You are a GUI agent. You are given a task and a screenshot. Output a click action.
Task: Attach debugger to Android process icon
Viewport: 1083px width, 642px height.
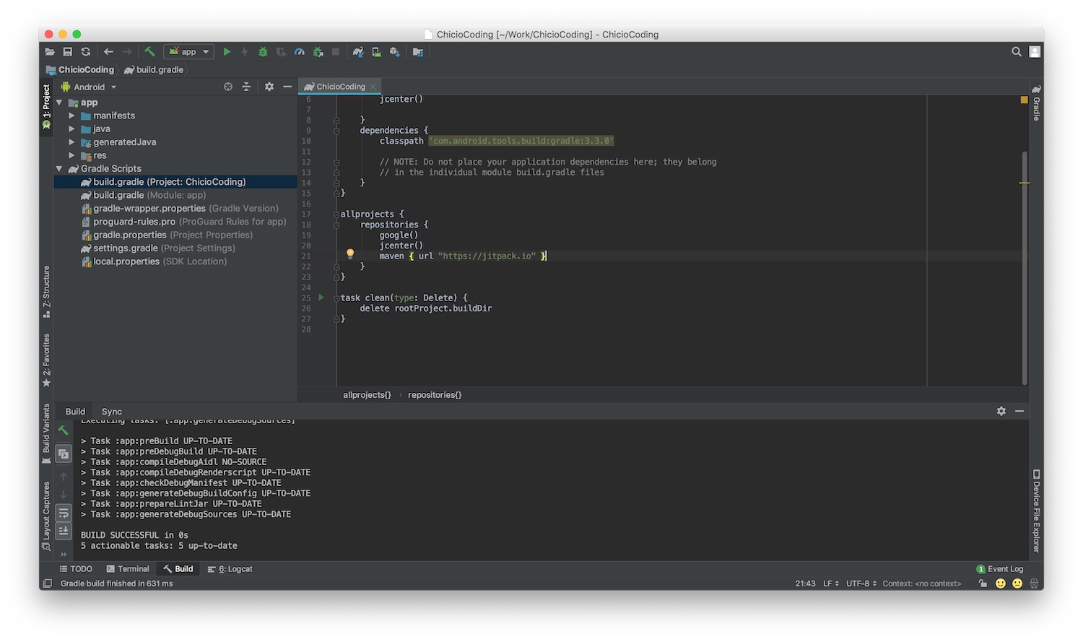pos(318,52)
